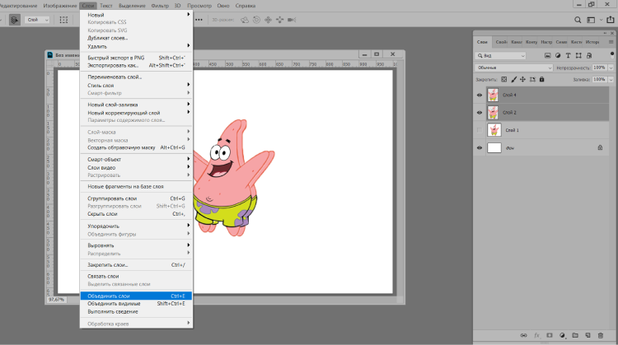Viewport: 618px width, 345px height.
Task: Create new adjustment layer half-circle icon
Action: click(562, 336)
